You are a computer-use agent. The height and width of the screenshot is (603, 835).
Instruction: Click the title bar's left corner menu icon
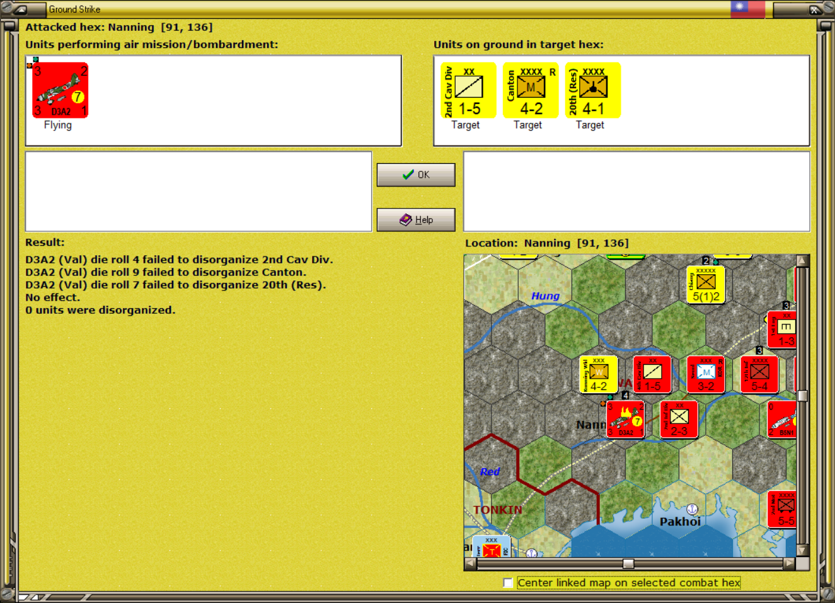pos(21,9)
